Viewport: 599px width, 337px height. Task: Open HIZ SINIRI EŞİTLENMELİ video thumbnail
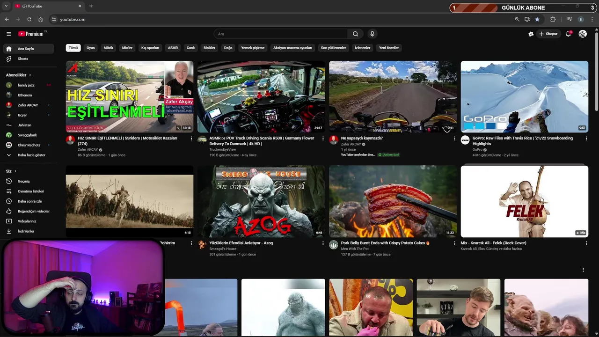tap(130, 97)
